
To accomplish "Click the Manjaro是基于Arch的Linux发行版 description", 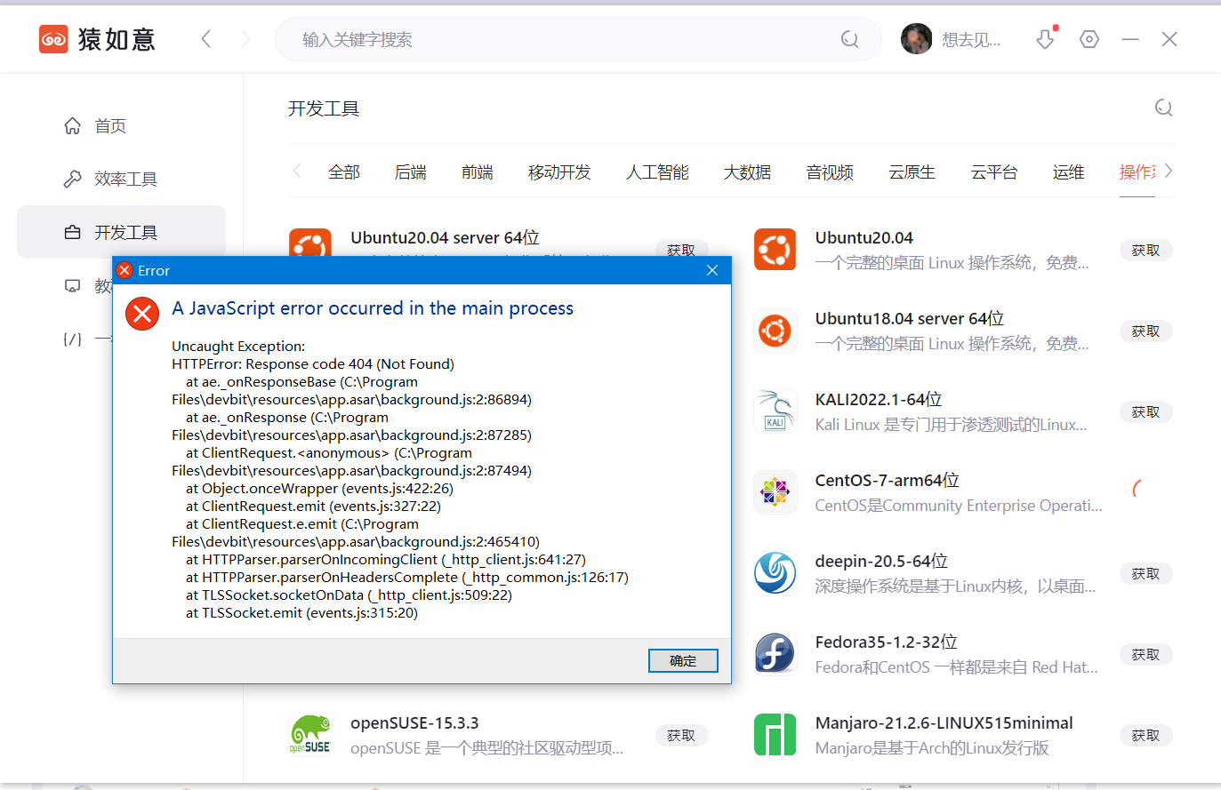I will 932,748.
